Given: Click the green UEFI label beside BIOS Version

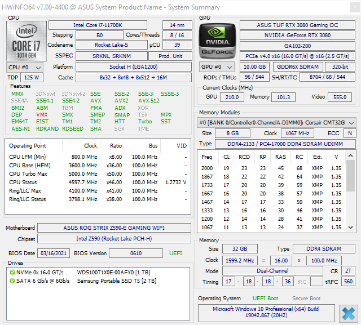Looking at the screenshot, I should [x=175, y=253].
